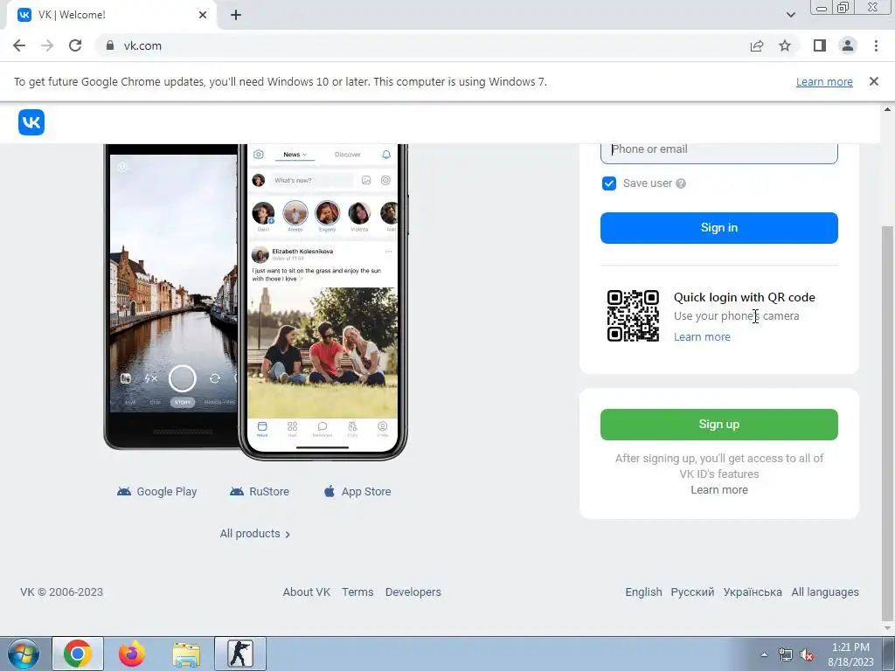895x671 pixels.
Task: Expand All products link
Action: pos(255,534)
